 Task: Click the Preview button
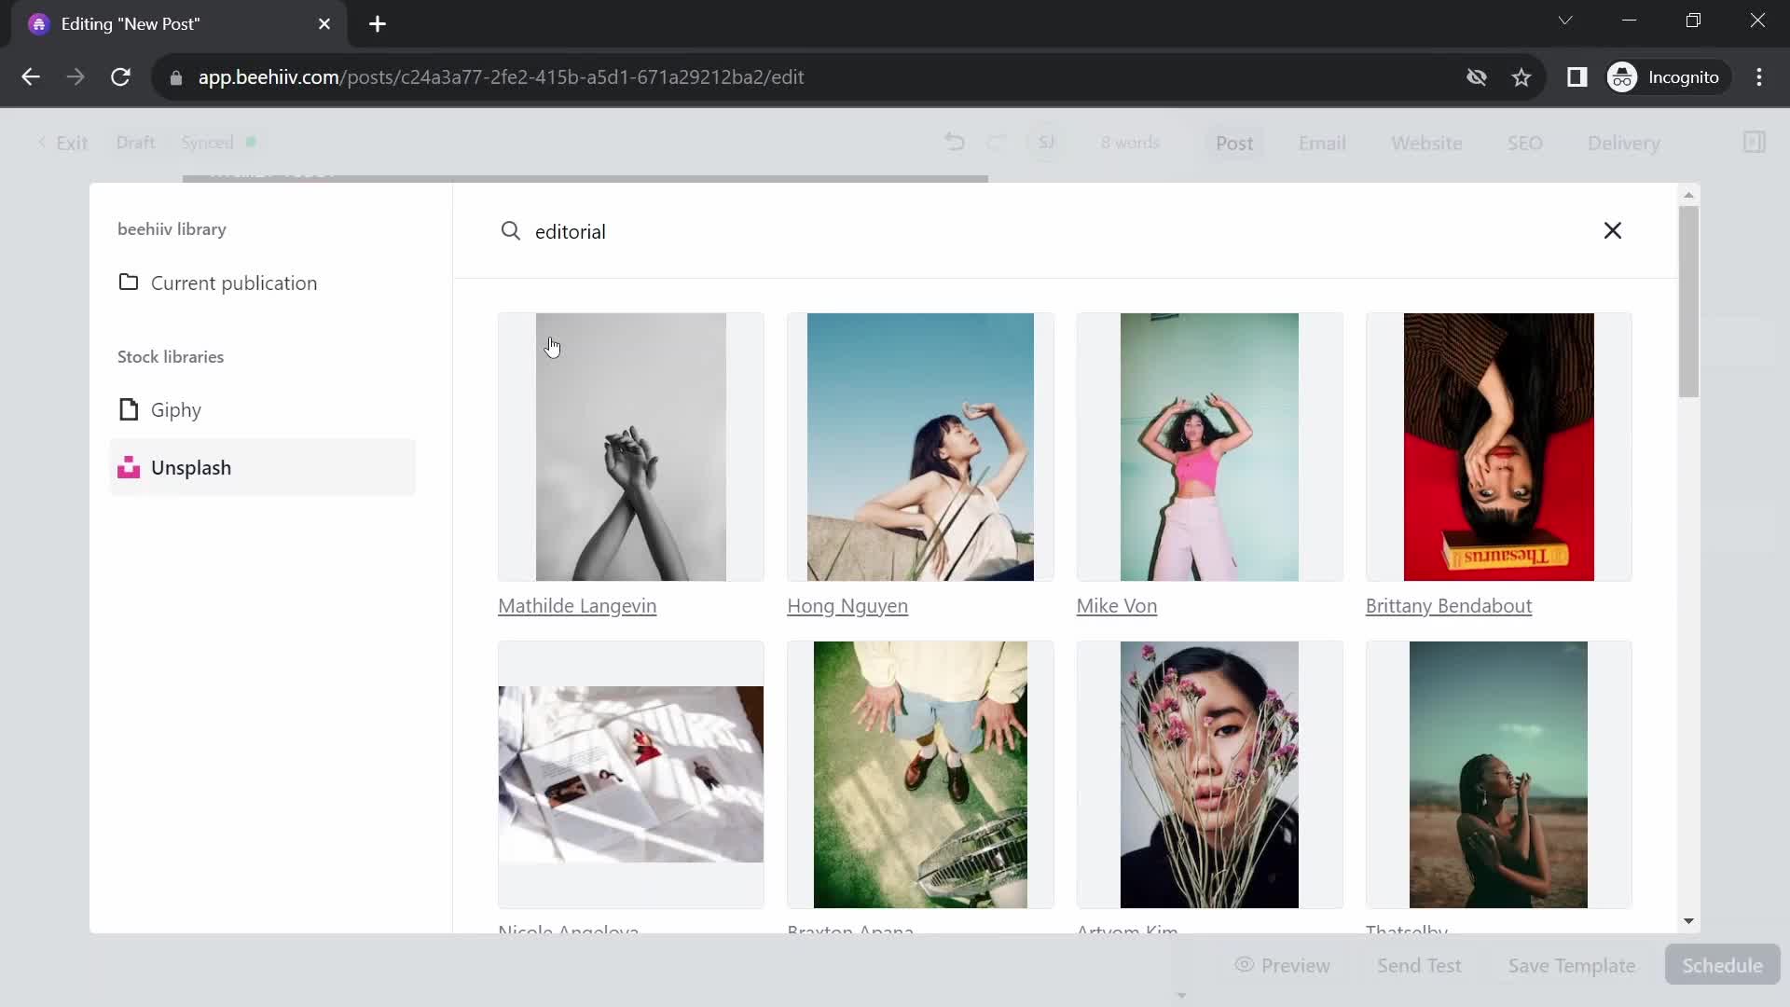[1282, 965]
